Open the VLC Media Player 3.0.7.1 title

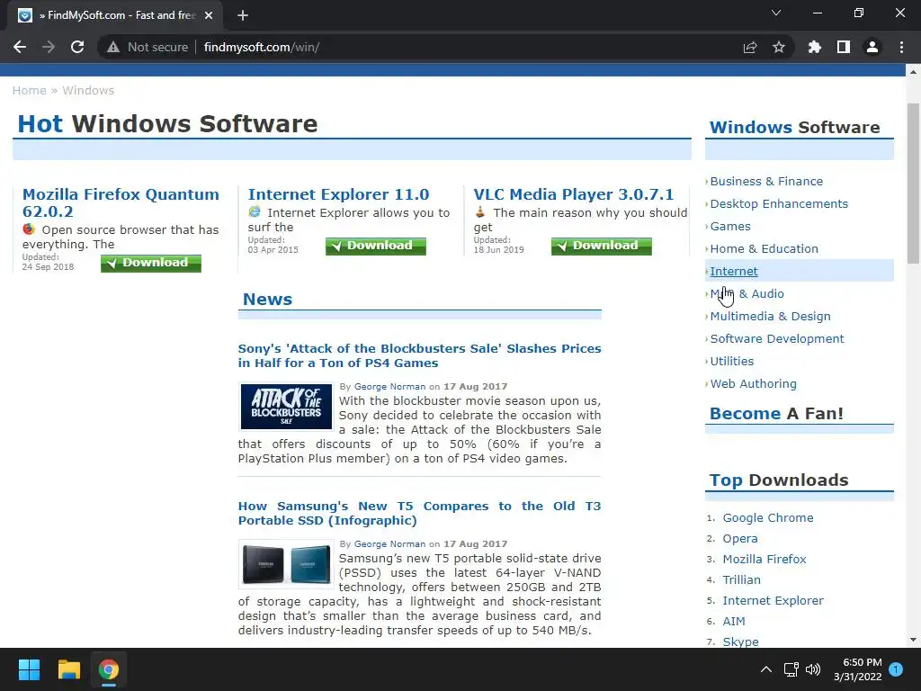(574, 194)
